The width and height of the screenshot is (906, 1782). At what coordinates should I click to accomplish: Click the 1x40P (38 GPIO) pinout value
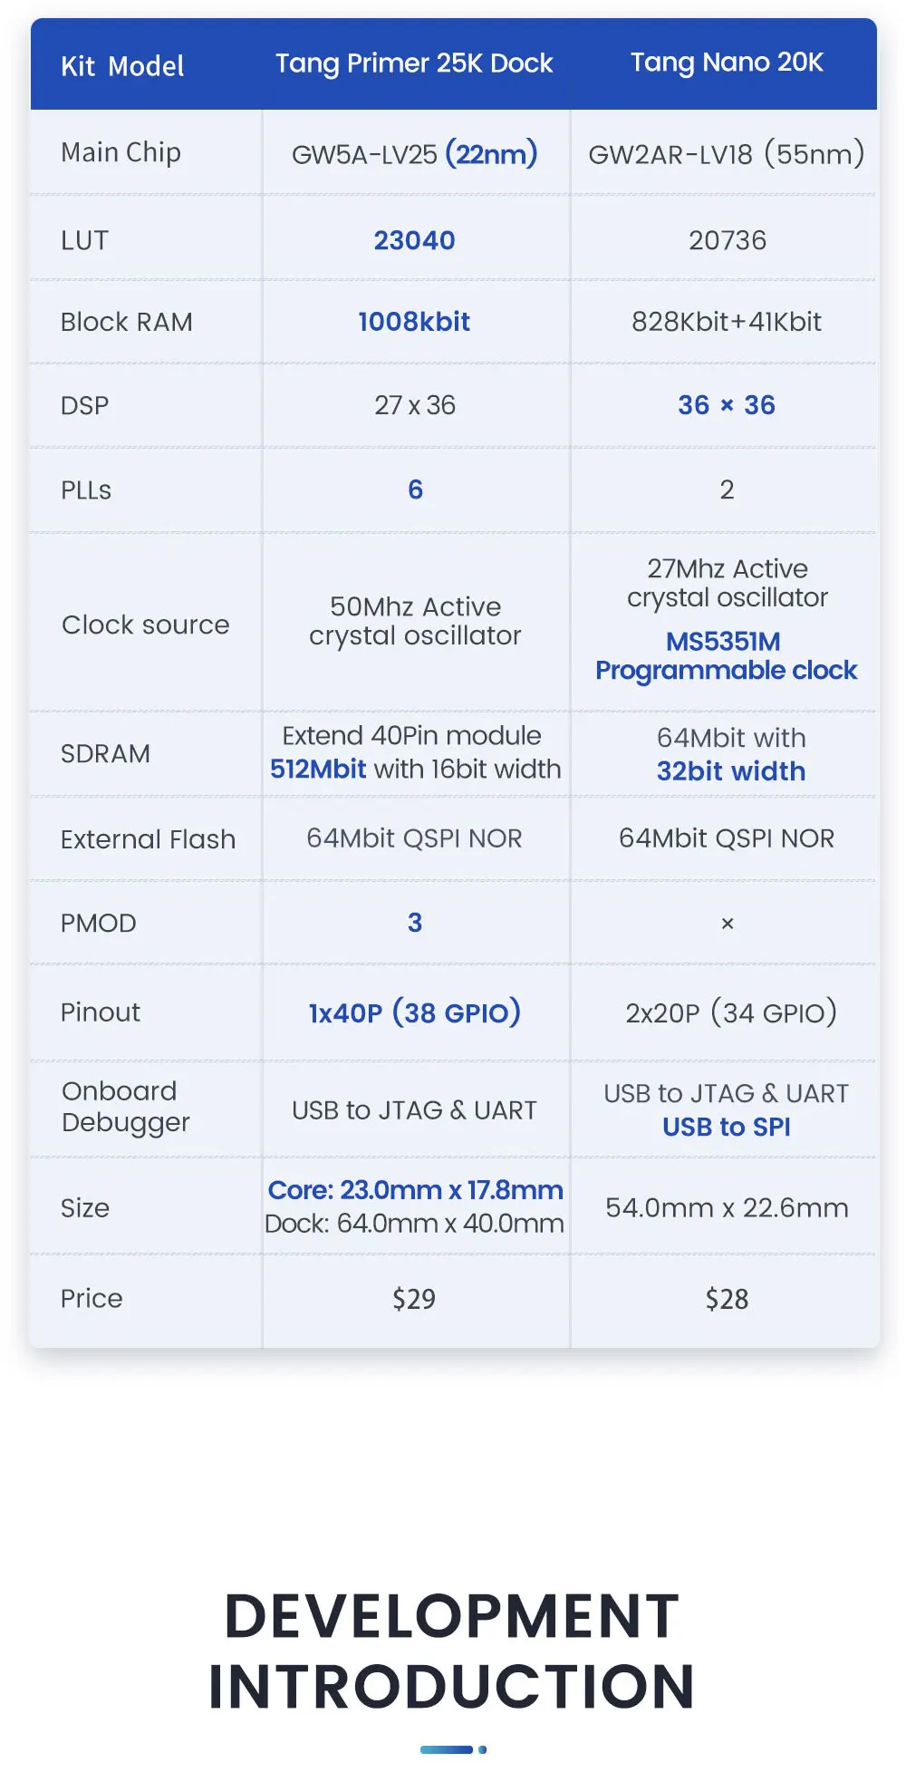point(414,1012)
